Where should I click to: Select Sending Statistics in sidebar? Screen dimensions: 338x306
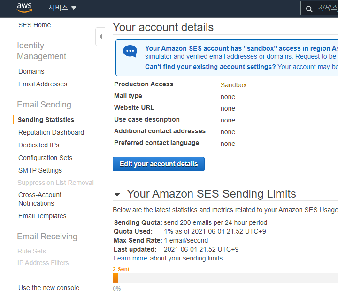(46, 120)
